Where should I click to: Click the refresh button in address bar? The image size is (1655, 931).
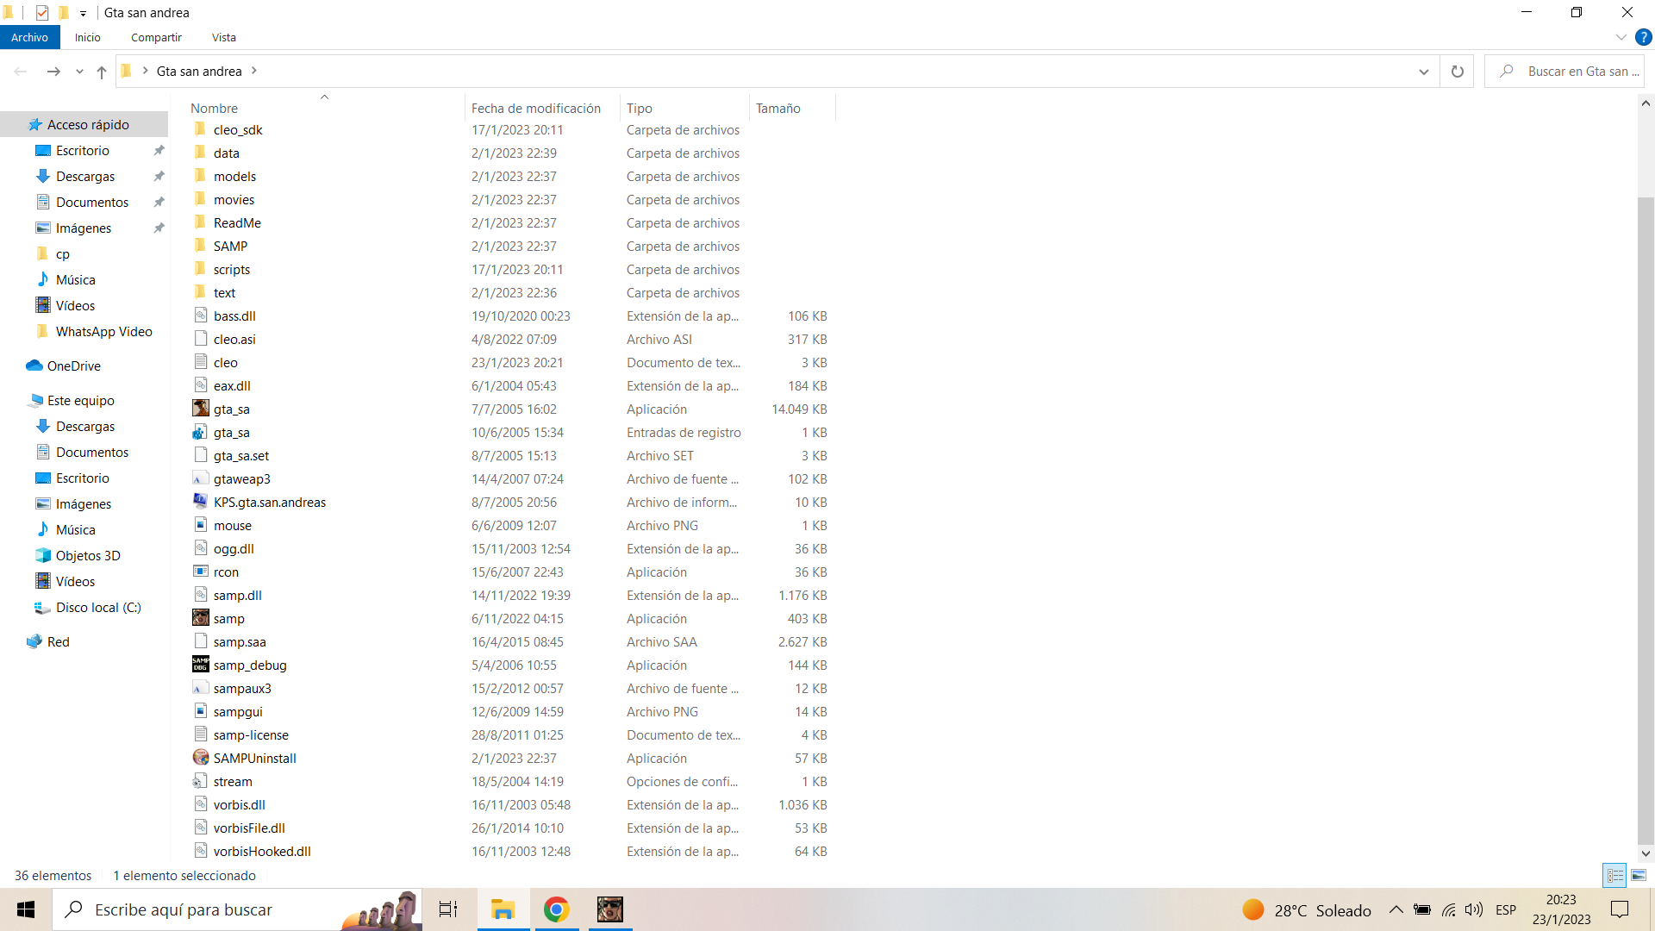tap(1457, 72)
